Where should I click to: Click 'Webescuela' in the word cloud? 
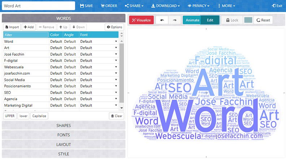178,136
